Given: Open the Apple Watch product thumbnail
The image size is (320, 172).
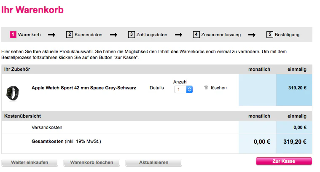Looking at the screenshot, I should (13, 93).
